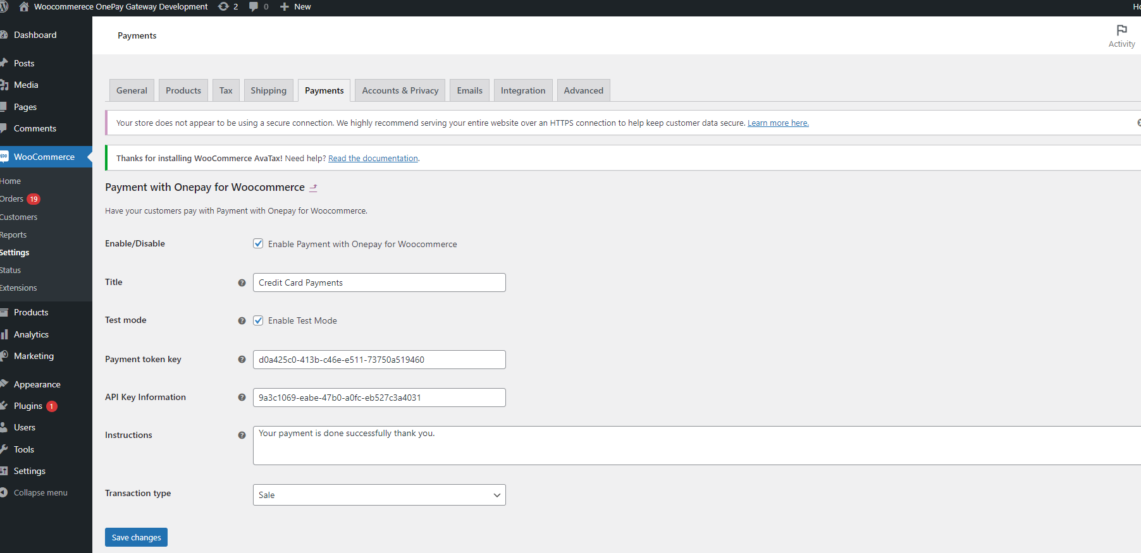
Task: Open WooCommerce Status submenu item
Action: [x=11, y=270]
